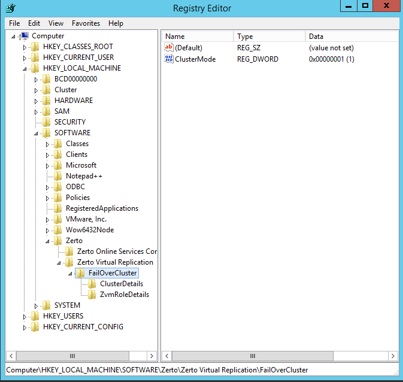Click the registry path in status bar

click(x=157, y=370)
